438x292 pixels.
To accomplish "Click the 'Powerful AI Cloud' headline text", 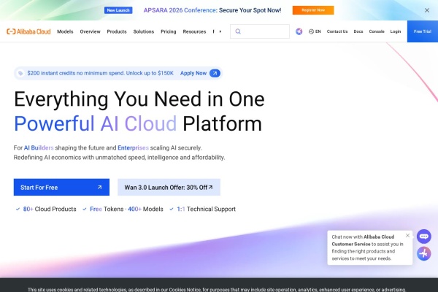I will tap(96, 123).
